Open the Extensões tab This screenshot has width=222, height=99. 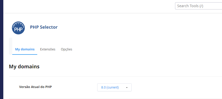click(x=47, y=49)
